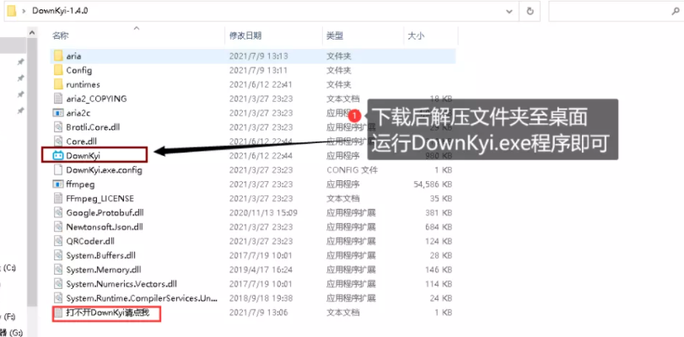Sort files by 类型 column header
The height and width of the screenshot is (337, 684).
pos(335,35)
